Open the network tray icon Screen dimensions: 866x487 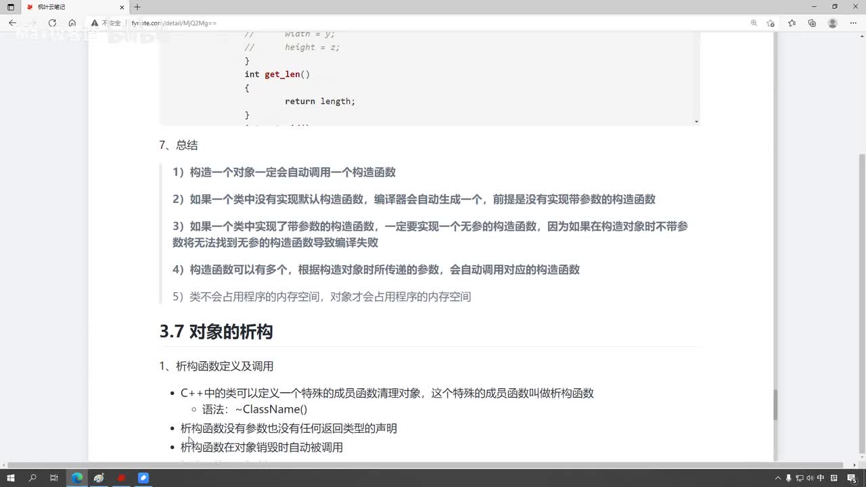click(x=799, y=478)
